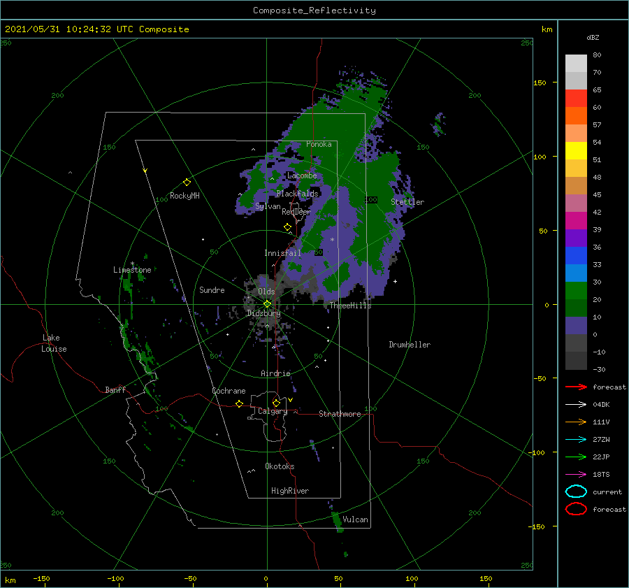The width and height of the screenshot is (629, 588).
Task: Click the Strathmore town label
Action: tap(340, 414)
